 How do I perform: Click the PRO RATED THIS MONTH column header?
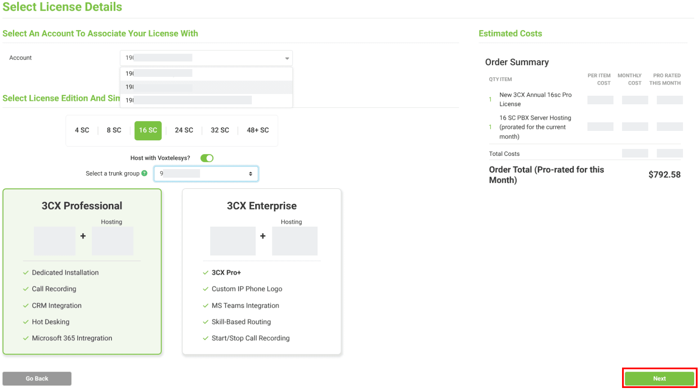[665, 79]
